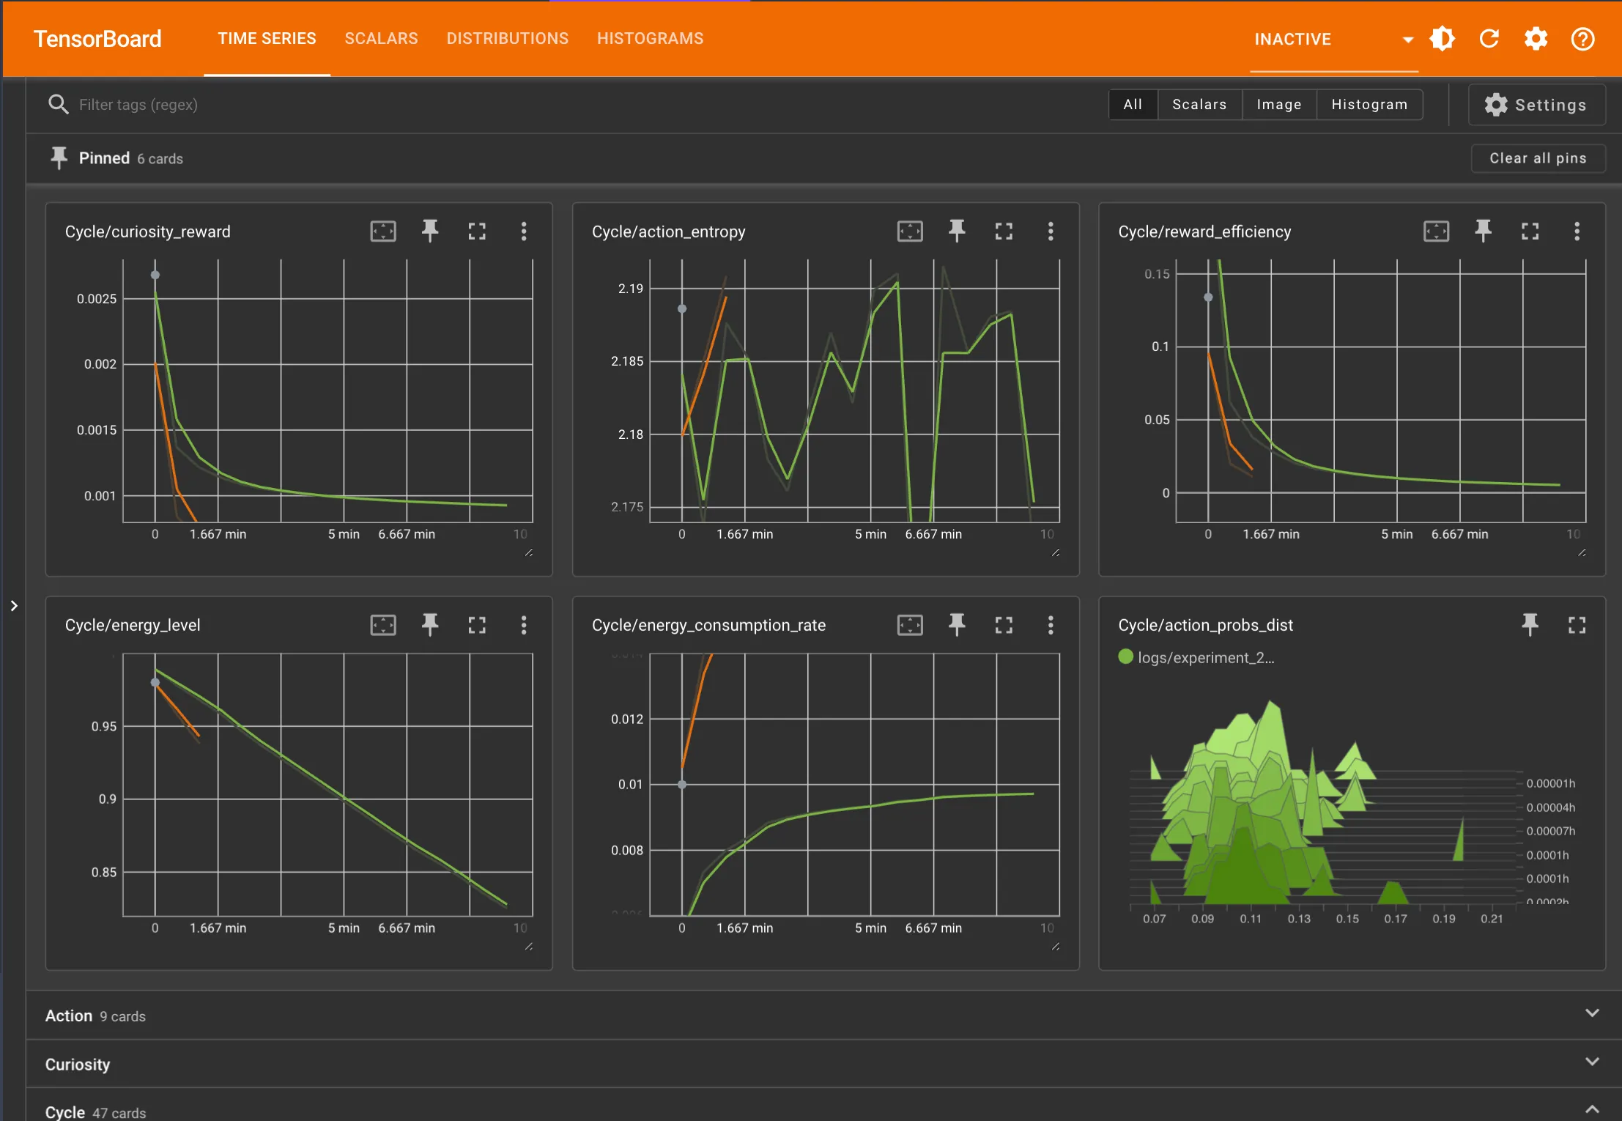Collapse the Cycle 47 cards group
This screenshot has height=1121, width=1622.
click(x=1591, y=1109)
